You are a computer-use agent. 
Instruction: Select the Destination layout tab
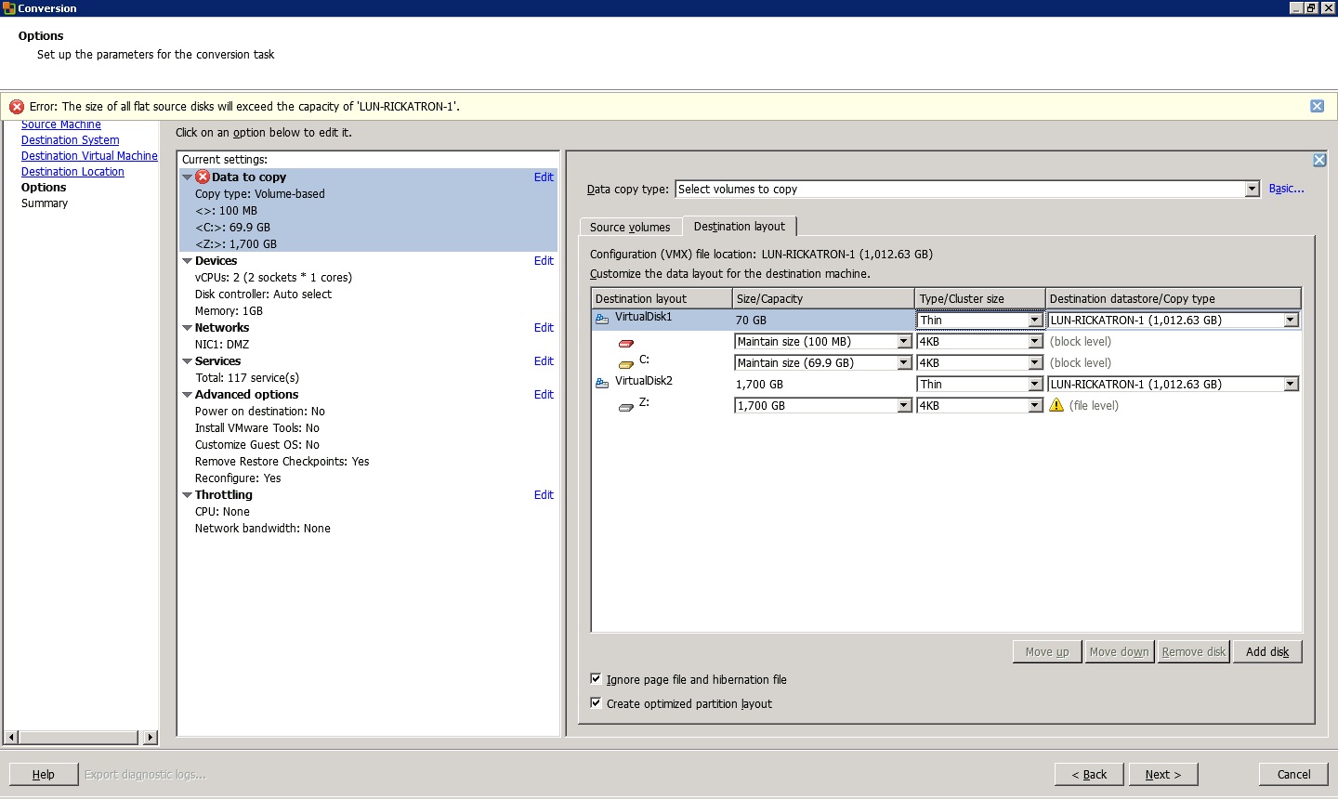click(x=739, y=227)
